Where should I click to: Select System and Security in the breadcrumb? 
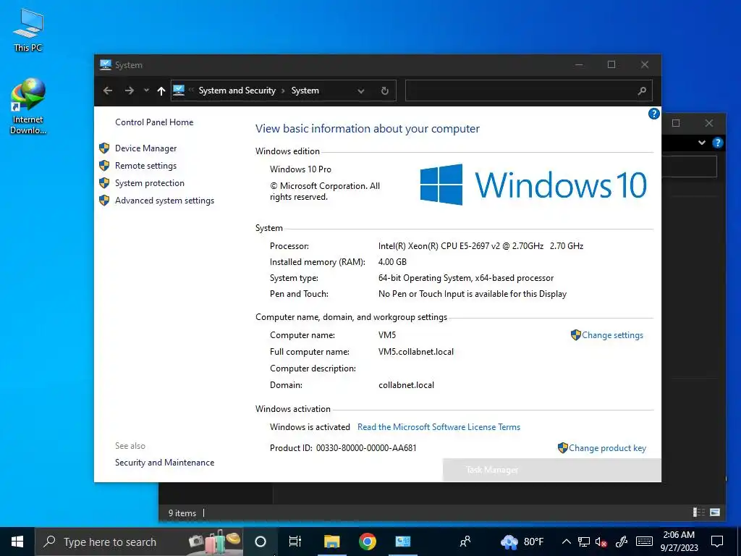(237, 90)
